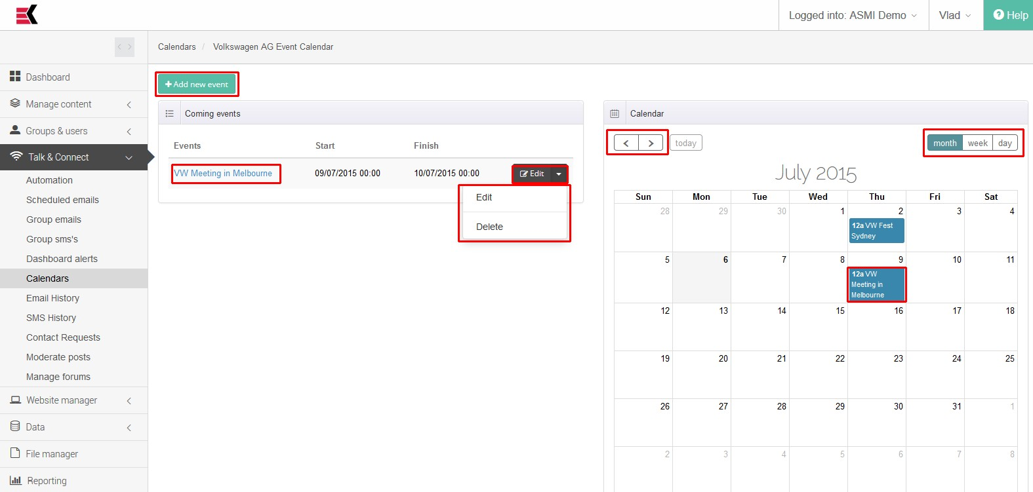Click the File manager document icon
Screen dimensions: 1033x492
click(15, 453)
